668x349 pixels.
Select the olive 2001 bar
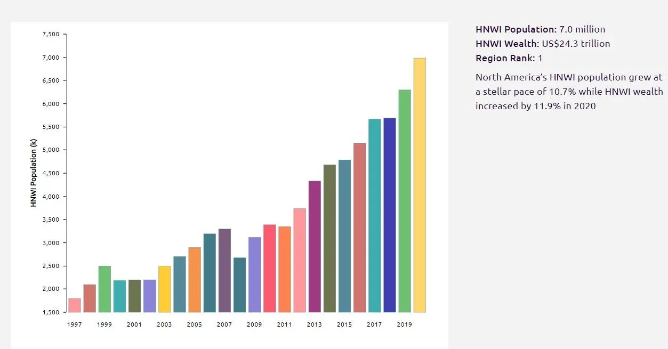coord(134,296)
